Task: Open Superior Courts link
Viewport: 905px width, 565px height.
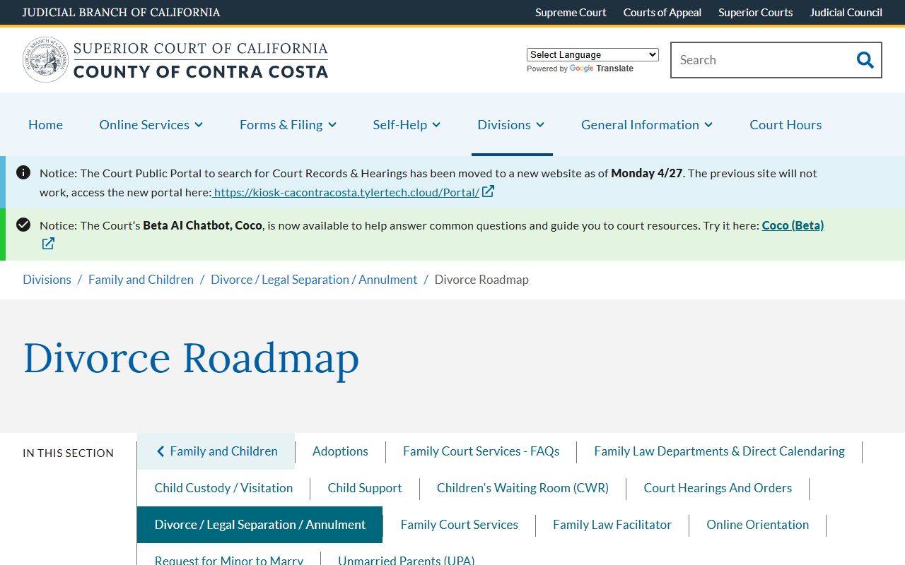Action: [756, 12]
